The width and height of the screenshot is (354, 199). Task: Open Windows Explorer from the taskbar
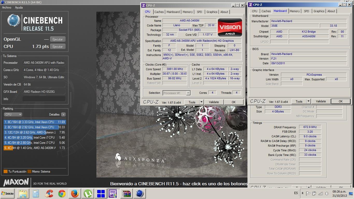(x=23, y=194)
